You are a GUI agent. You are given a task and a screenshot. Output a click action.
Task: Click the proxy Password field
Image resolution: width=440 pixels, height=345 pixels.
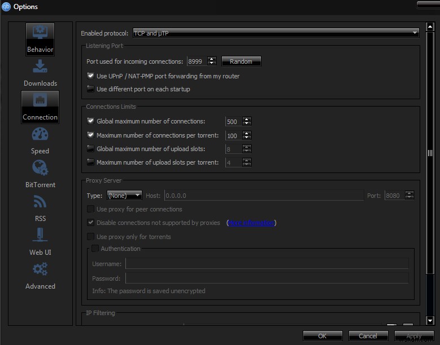point(267,278)
